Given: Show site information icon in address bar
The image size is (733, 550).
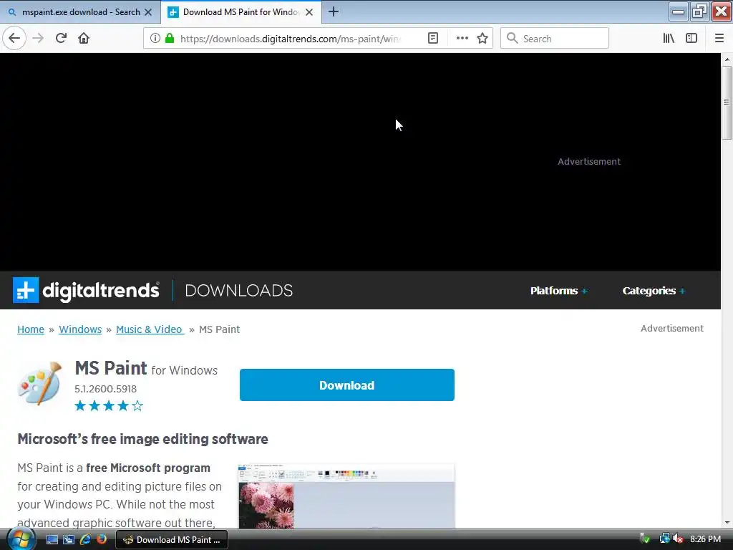Looking at the screenshot, I should [155, 38].
